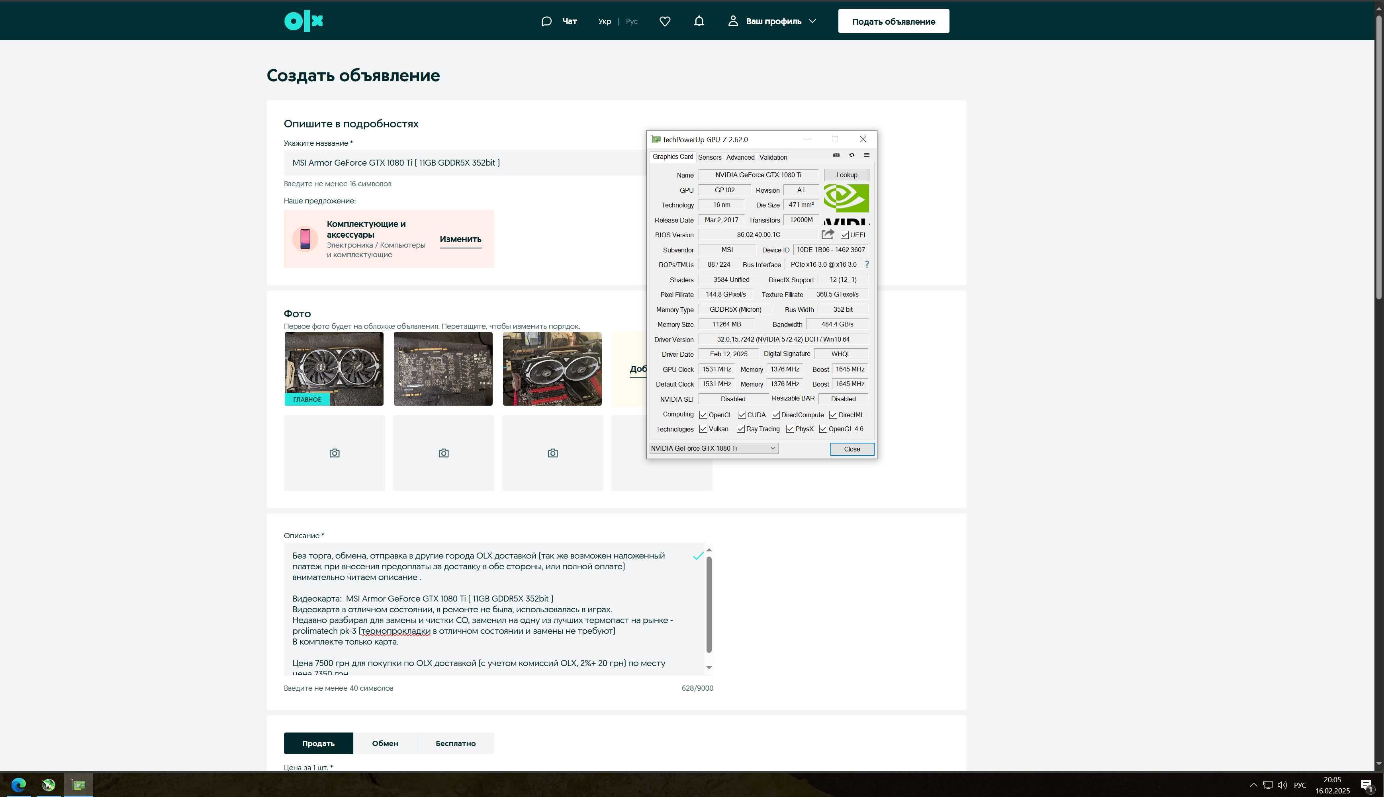
Task: Click the GPU-Z title bar app icon
Action: pos(656,139)
